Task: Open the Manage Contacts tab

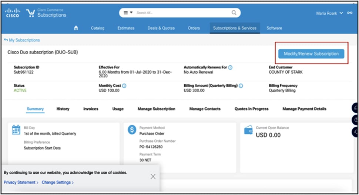Action: click(205, 109)
